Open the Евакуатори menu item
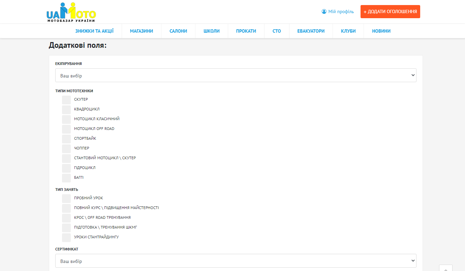 (x=311, y=31)
